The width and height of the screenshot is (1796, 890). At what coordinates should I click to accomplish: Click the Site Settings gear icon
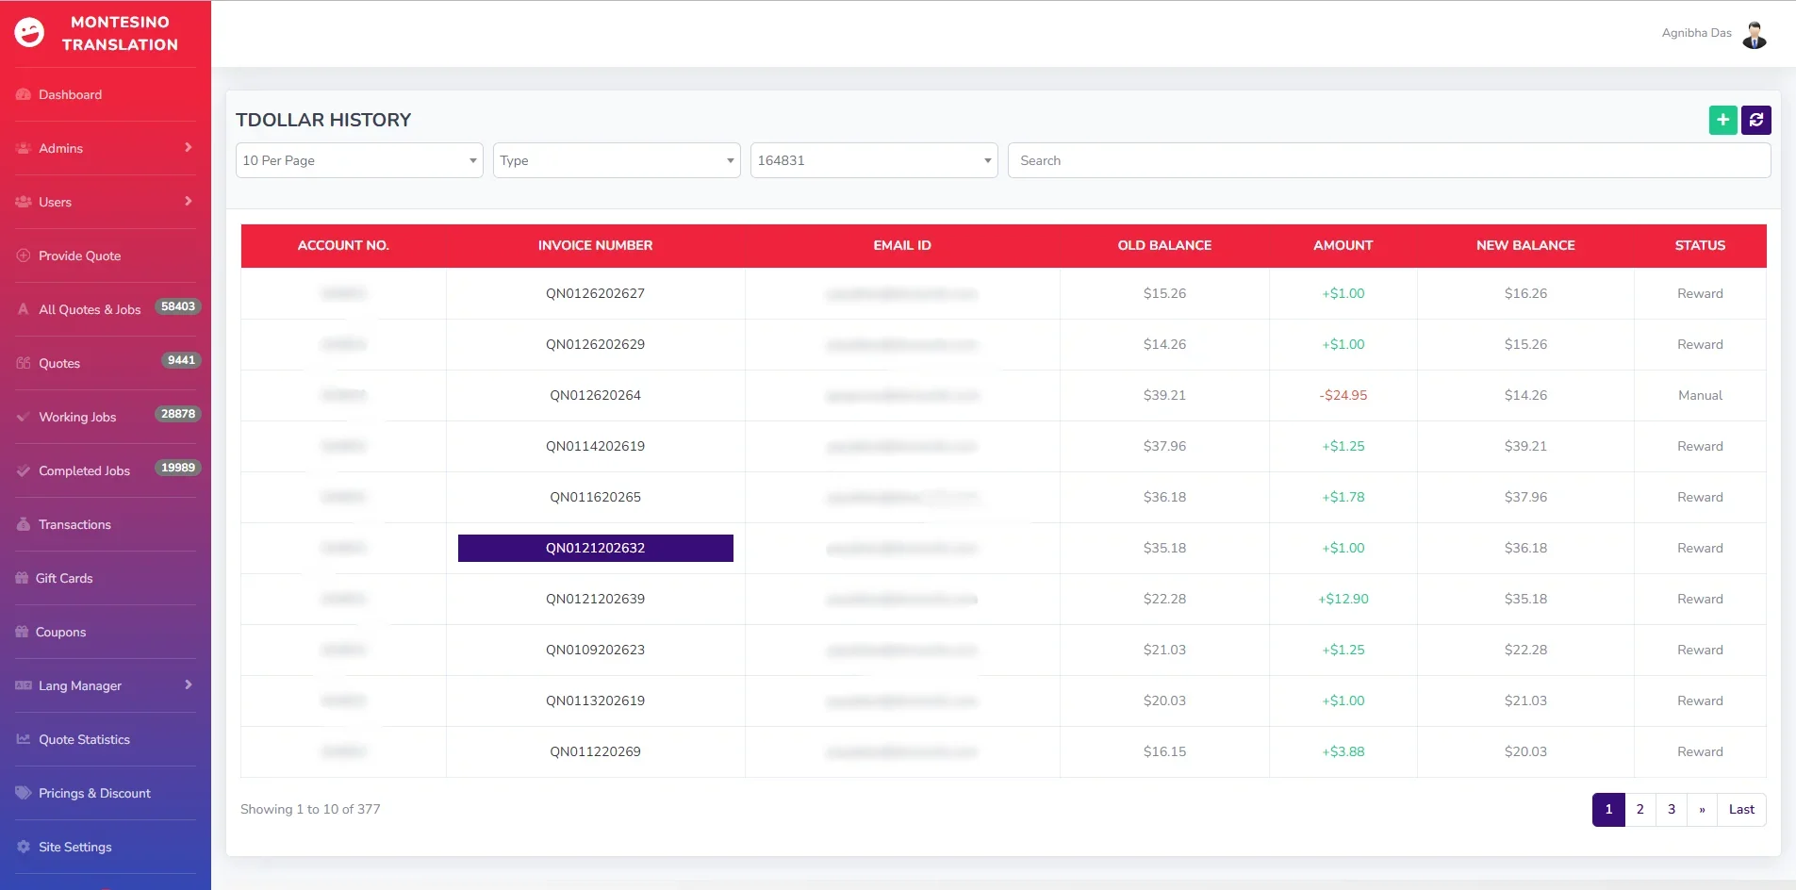point(24,847)
